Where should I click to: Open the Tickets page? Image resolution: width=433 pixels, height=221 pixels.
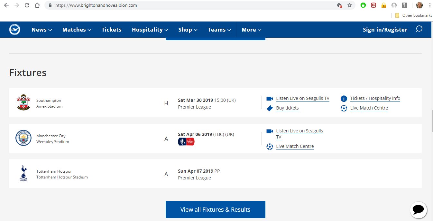click(111, 30)
